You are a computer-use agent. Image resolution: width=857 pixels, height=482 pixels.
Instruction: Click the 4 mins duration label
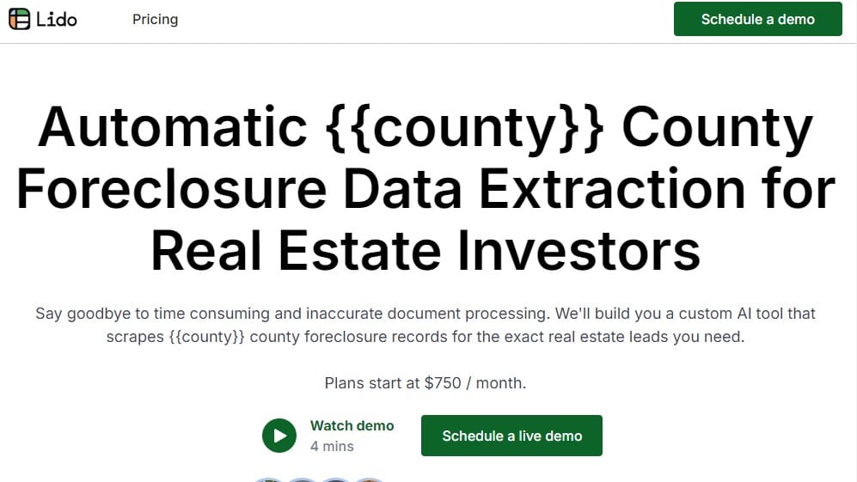tap(332, 447)
